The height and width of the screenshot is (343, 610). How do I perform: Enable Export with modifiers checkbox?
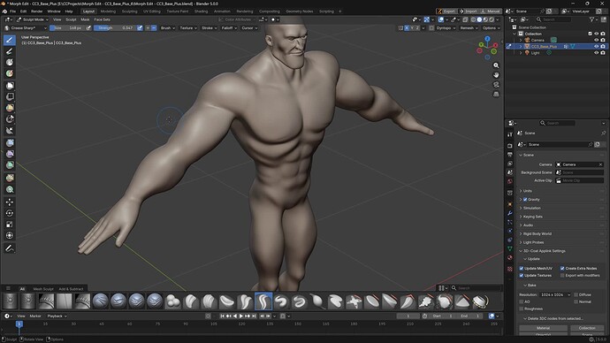pyautogui.click(x=562, y=275)
